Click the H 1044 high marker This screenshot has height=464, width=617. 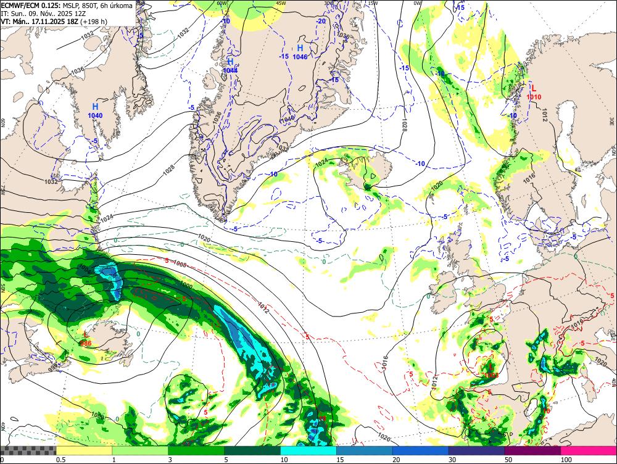pyautogui.click(x=230, y=66)
